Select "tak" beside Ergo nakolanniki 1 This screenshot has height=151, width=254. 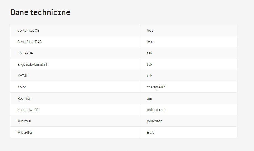pos(150,64)
